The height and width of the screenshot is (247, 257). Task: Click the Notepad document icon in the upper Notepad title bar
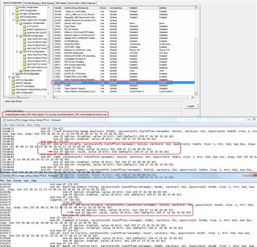pos(4,120)
